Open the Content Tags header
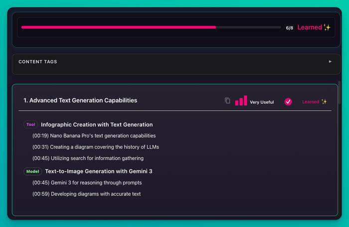The height and width of the screenshot is (227, 349). click(x=38, y=62)
